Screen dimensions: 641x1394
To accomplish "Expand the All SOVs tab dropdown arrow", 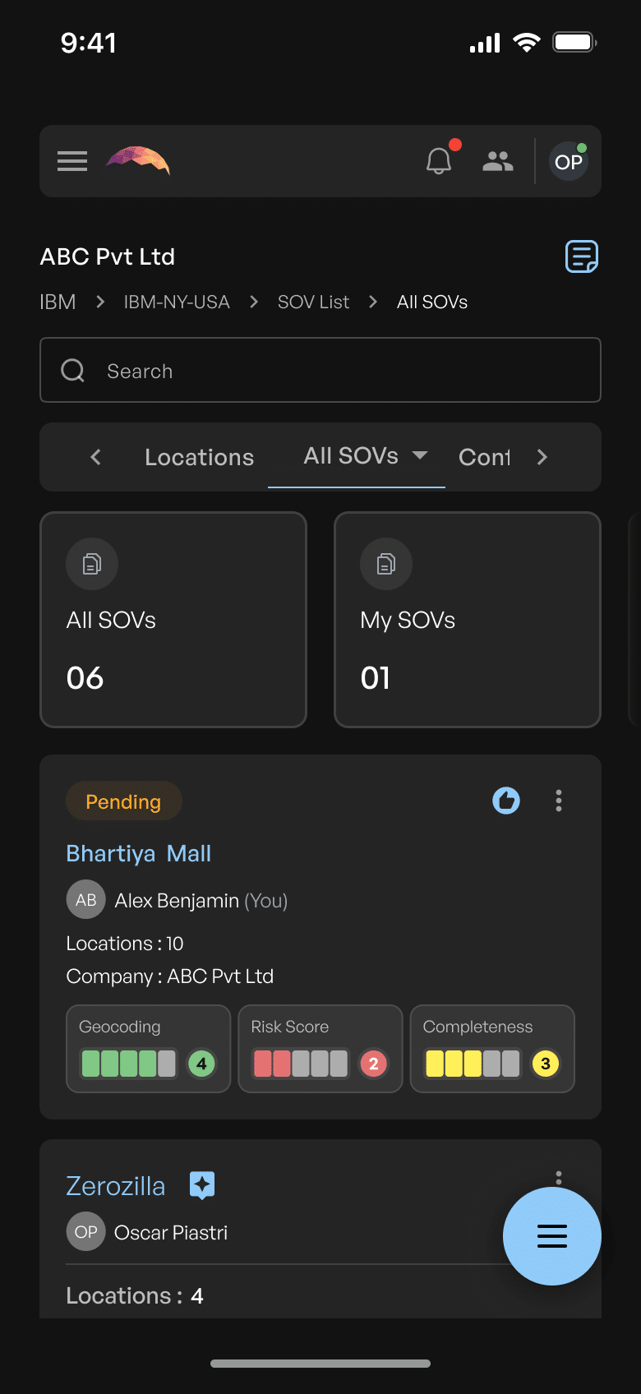I will coord(420,455).
